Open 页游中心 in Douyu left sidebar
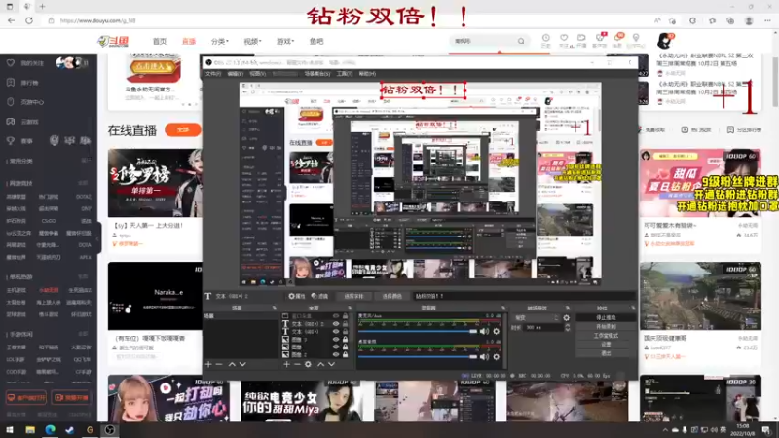Screen dimensions: 779x438 point(32,102)
